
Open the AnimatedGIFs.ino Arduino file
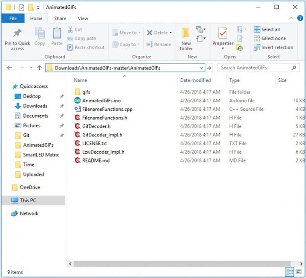click(x=101, y=100)
